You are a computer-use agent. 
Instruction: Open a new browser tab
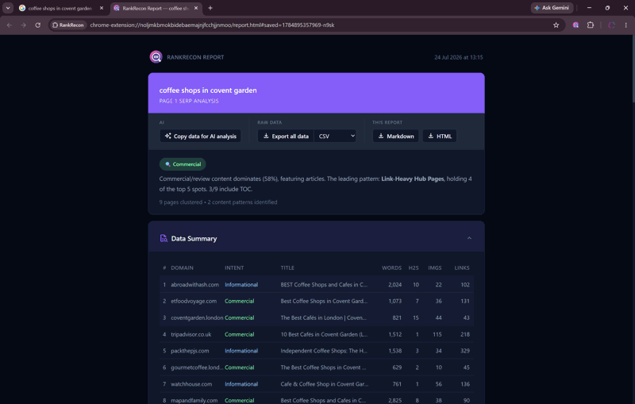pos(210,8)
